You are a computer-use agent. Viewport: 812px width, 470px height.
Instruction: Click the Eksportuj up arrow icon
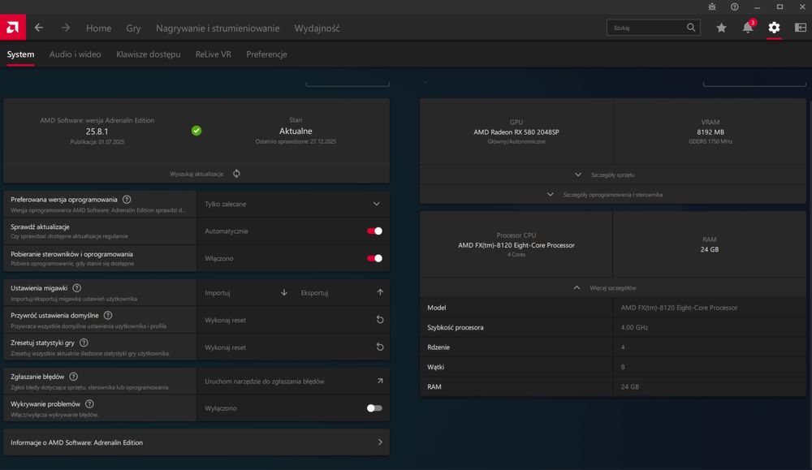379,292
